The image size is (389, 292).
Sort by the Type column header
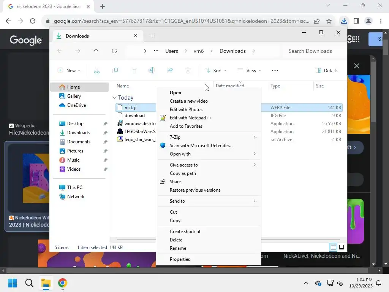(x=291, y=86)
